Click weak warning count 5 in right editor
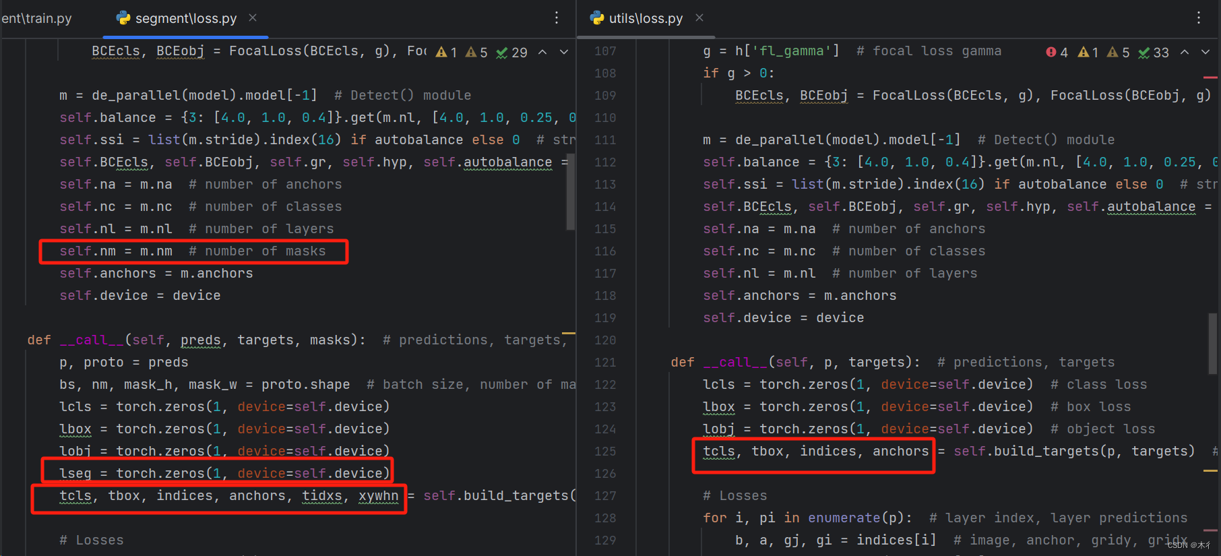Viewport: 1221px width, 556px height. (x=1119, y=53)
